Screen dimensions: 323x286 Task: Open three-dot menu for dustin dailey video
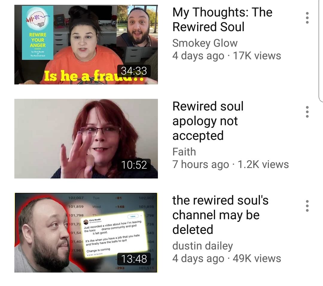307,206
